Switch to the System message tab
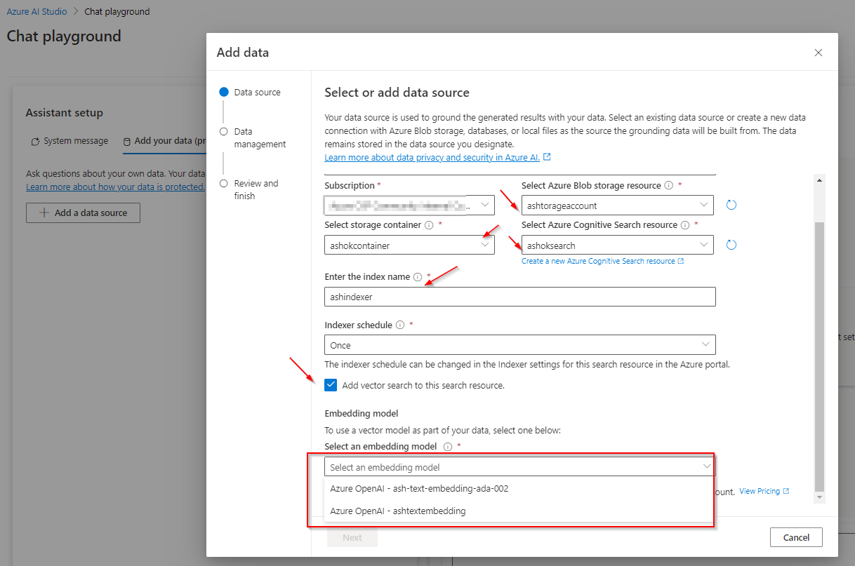 coord(69,141)
